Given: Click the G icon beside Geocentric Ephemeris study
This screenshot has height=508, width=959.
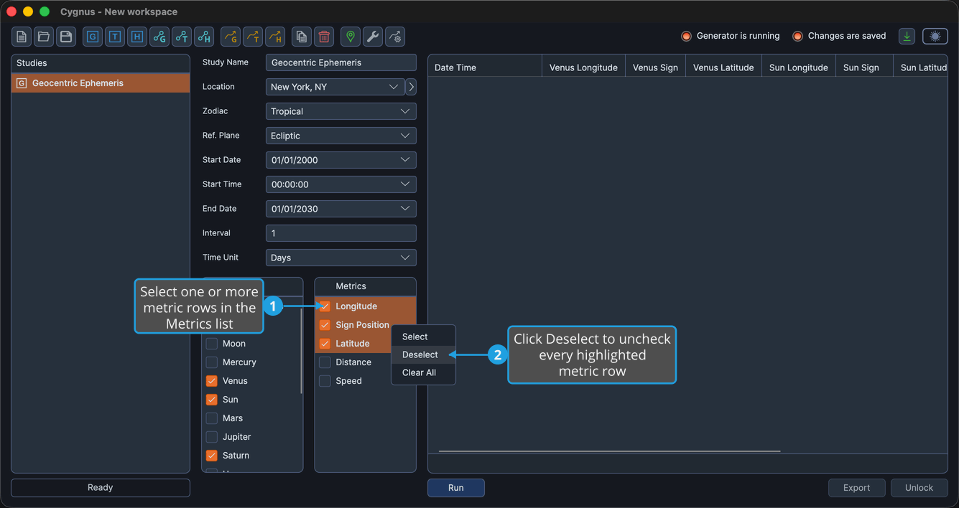Looking at the screenshot, I should click(22, 83).
